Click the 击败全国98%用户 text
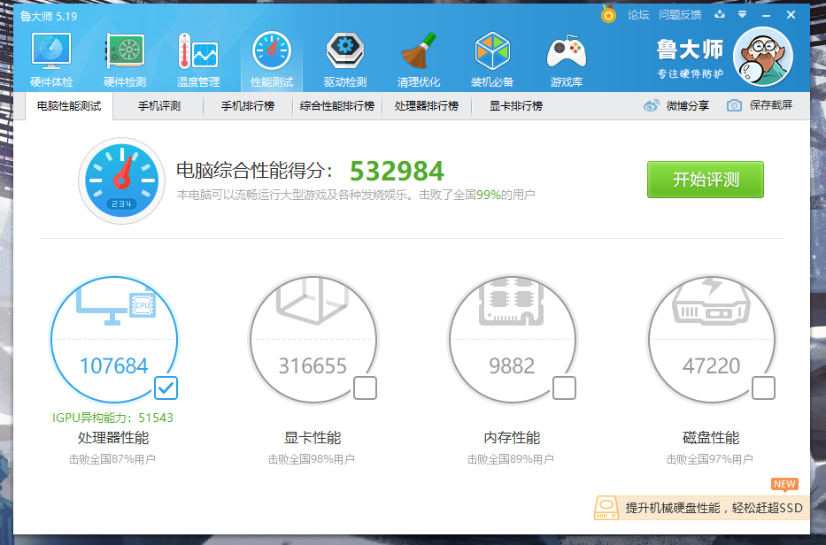The height and width of the screenshot is (545, 826). click(x=312, y=459)
